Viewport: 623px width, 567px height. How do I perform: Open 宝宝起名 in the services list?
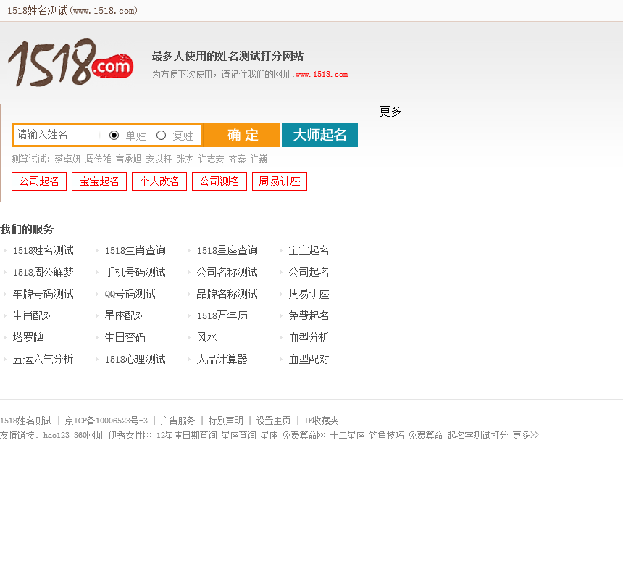tap(309, 250)
